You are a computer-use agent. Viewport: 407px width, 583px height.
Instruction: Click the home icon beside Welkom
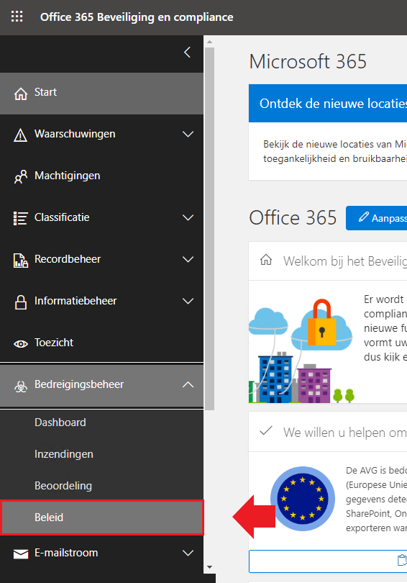[x=266, y=260]
